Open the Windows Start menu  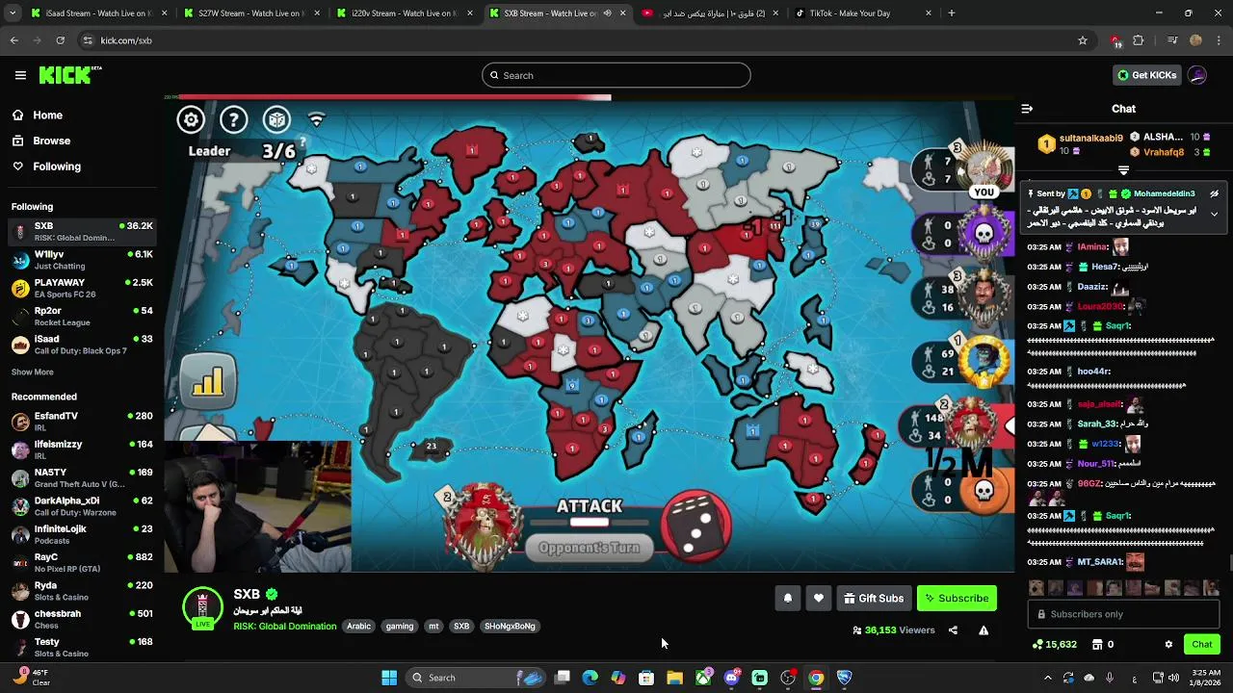(x=389, y=678)
